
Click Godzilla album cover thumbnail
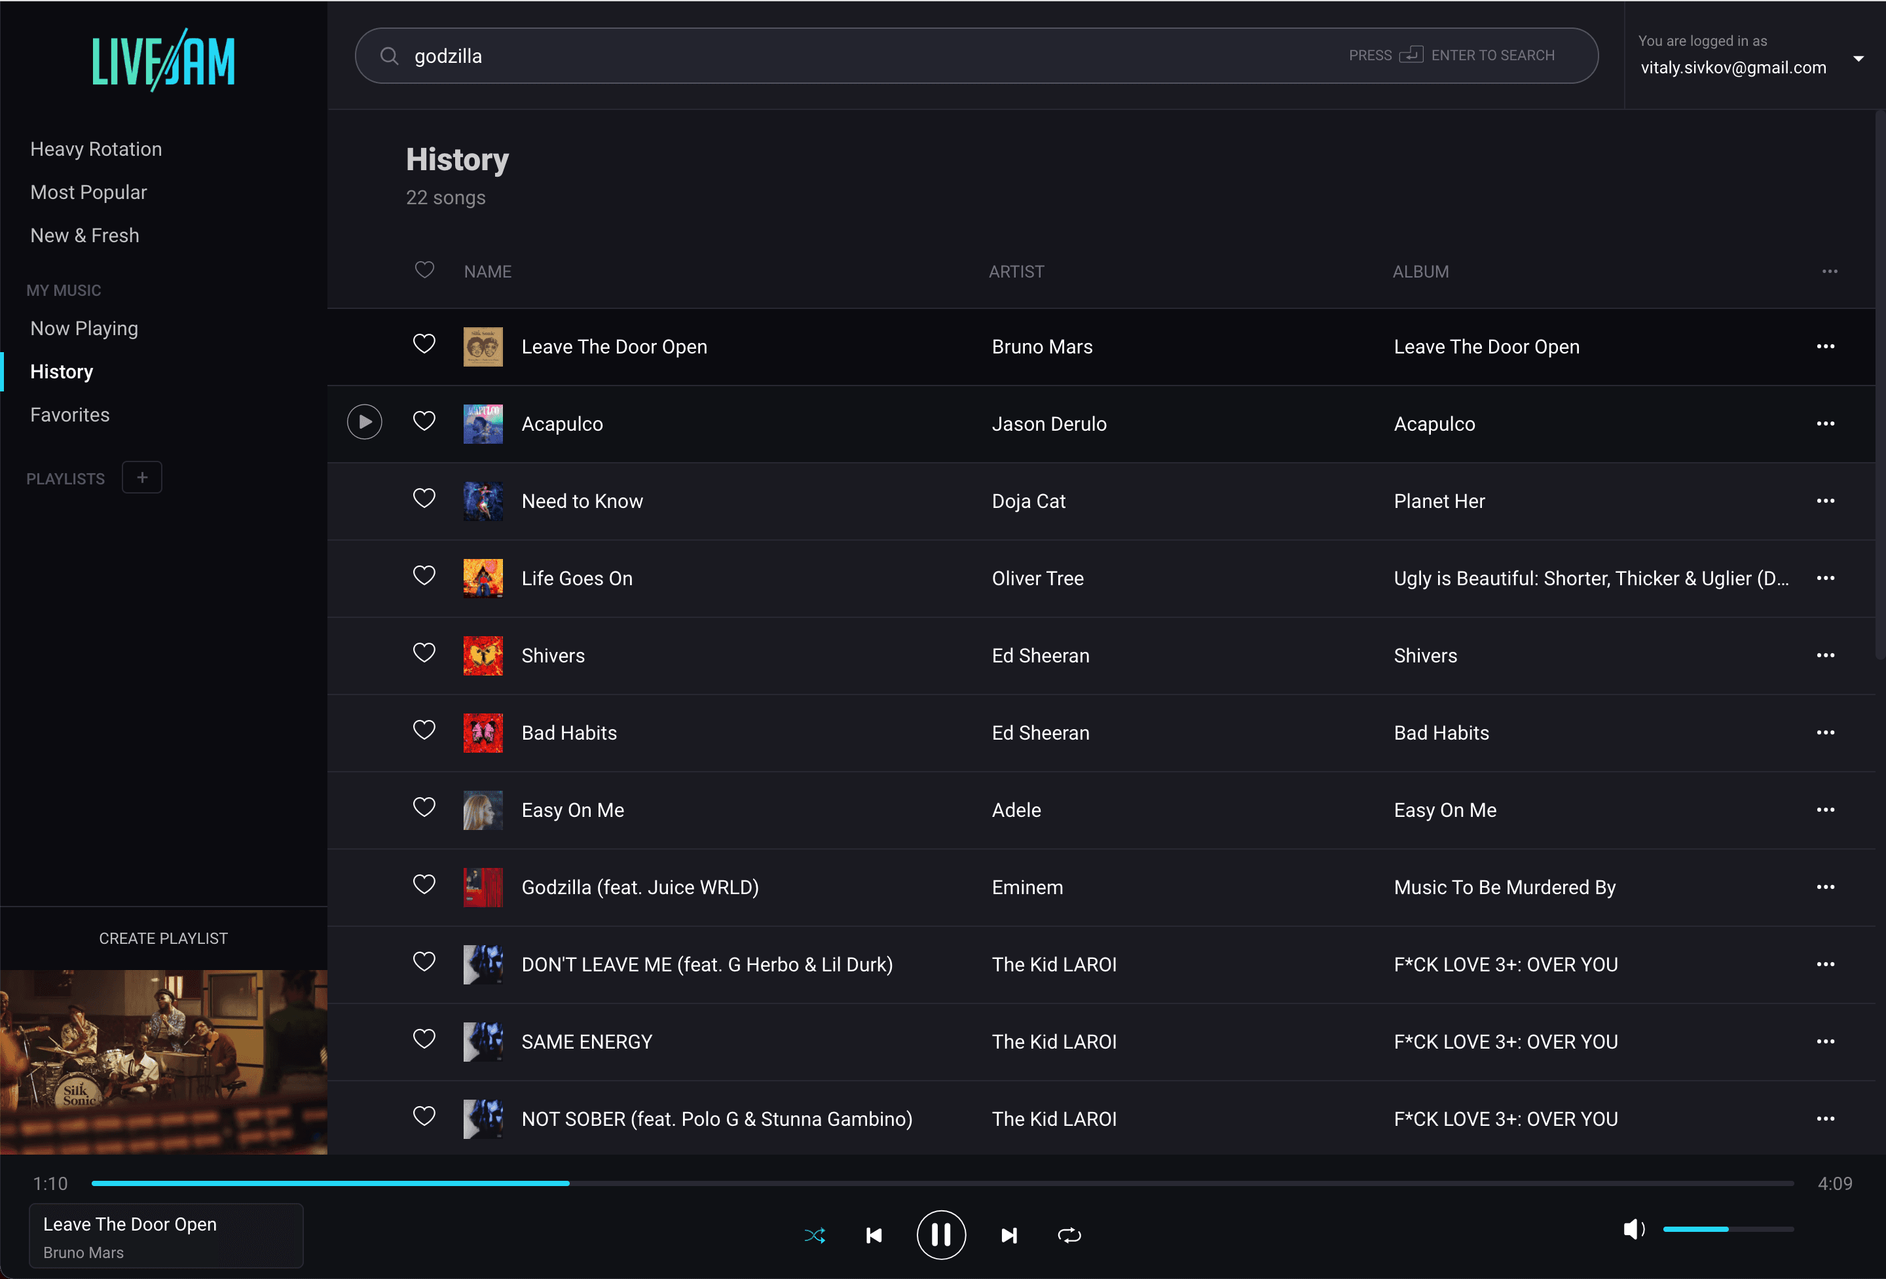click(x=483, y=888)
